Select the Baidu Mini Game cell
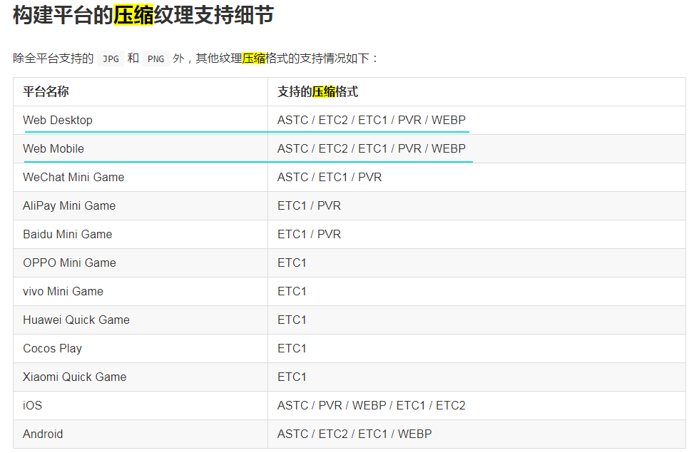 tap(67, 234)
